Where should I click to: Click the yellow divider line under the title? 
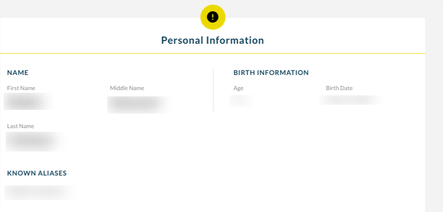click(213, 53)
